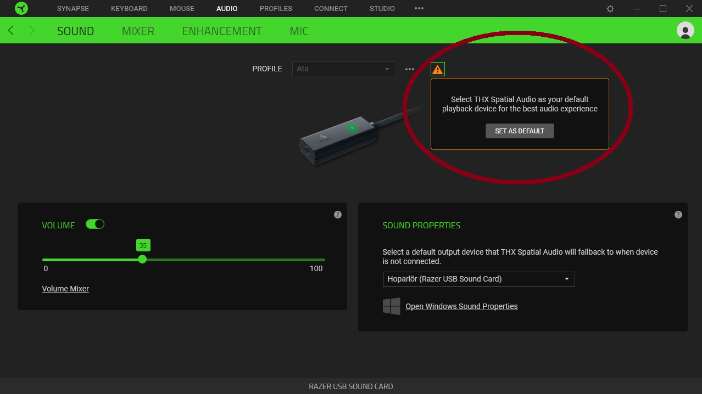This screenshot has height=410, width=702.
Task: Switch to the Mic subtab
Action: tap(299, 31)
